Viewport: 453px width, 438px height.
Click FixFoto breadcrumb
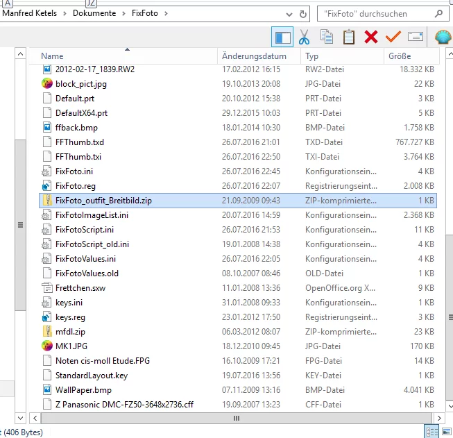[x=145, y=13]
